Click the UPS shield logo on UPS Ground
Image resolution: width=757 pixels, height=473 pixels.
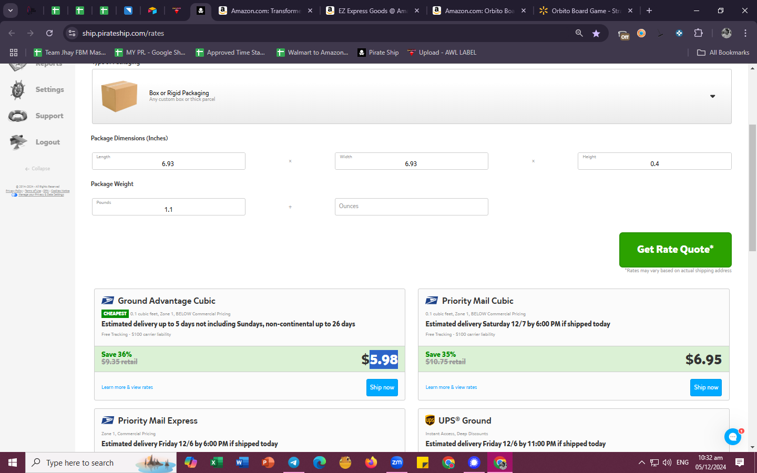430,420
